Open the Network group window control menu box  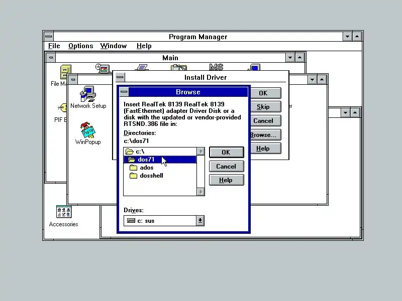[x=73, y=80]
